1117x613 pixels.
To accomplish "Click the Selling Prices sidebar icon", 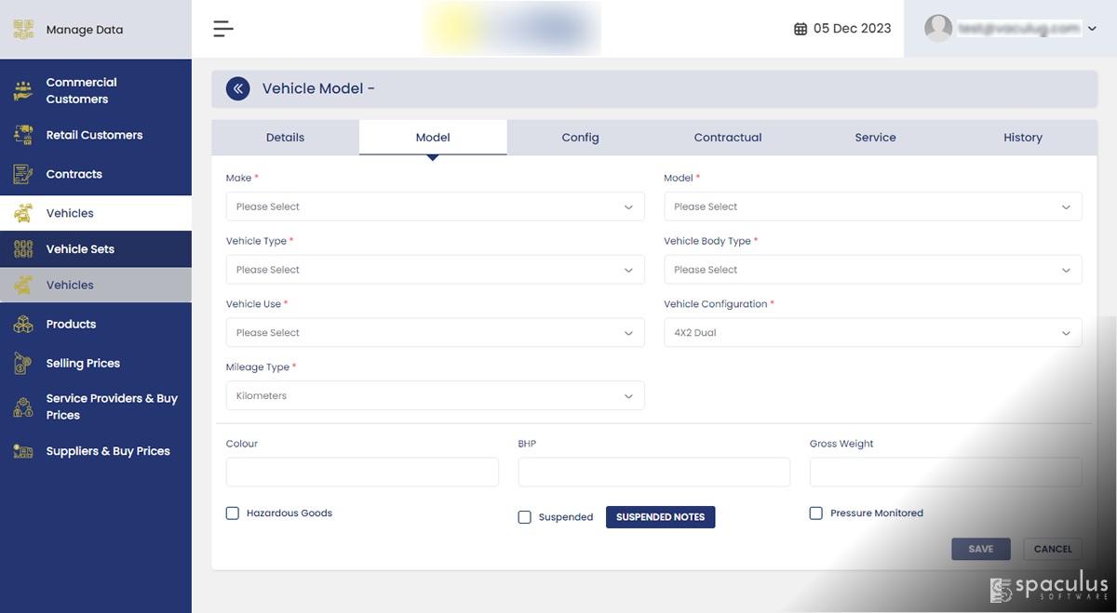I will pos(23,364).
